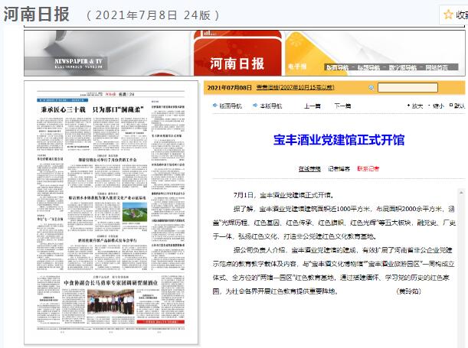This screenshot has width=468, height=348.
Task: Click article title 宝丰酒业党建馆正式开馆
Action: coord(339,140)
